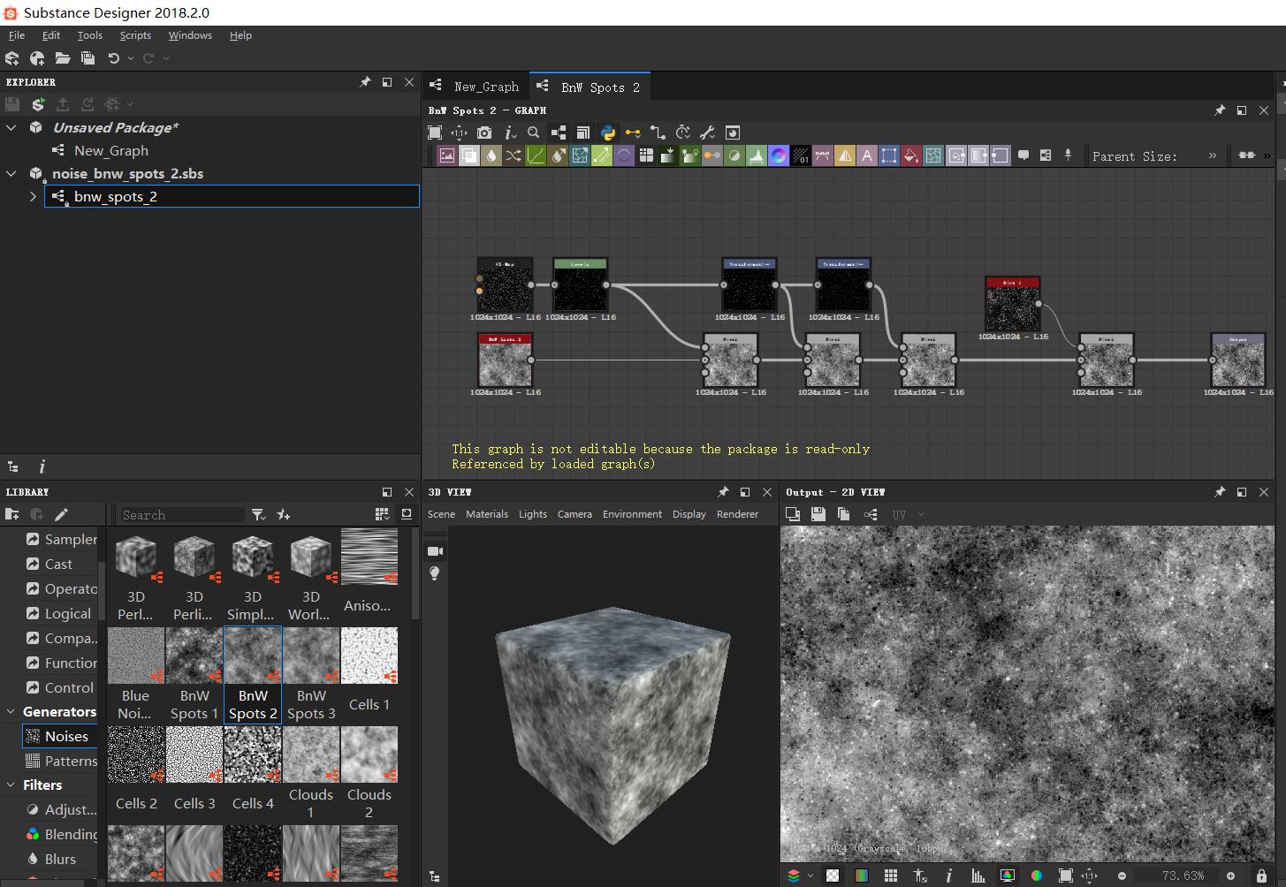Viewport: 1286px width, 887px height.
Task: Click the wrench tools icon in graph toolbar
Action: (707, 133)
